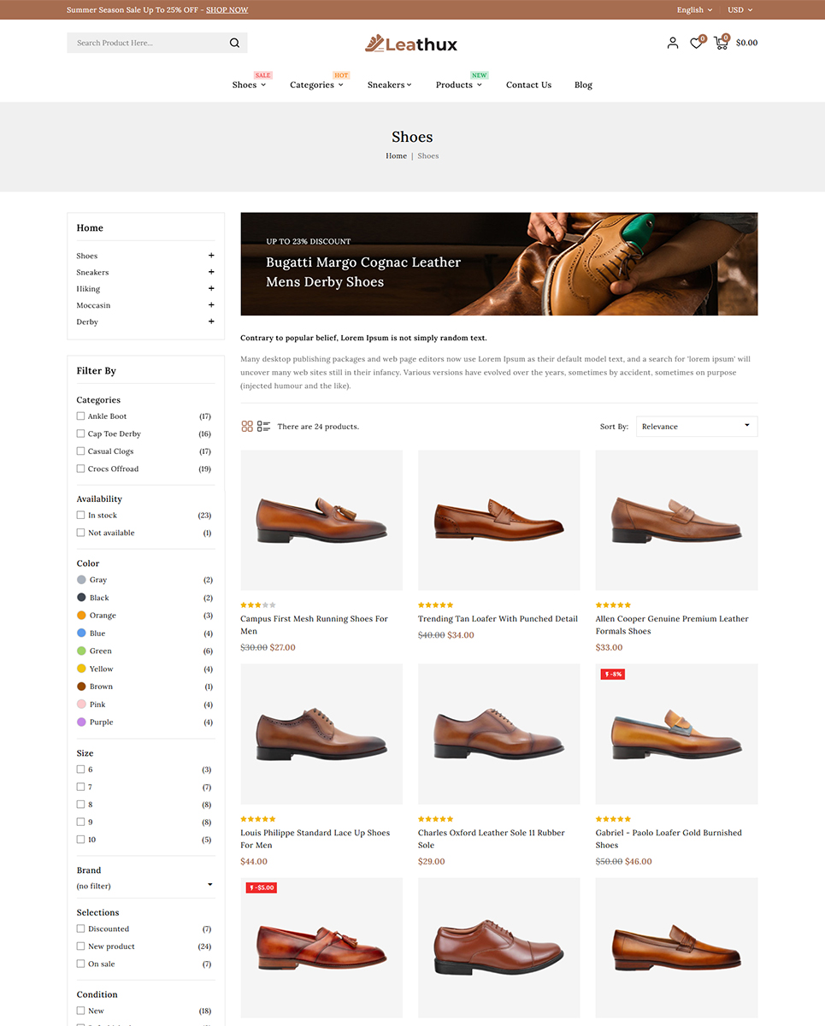
Task: Open the Categories navigation menu
Action: pos(315,85)
